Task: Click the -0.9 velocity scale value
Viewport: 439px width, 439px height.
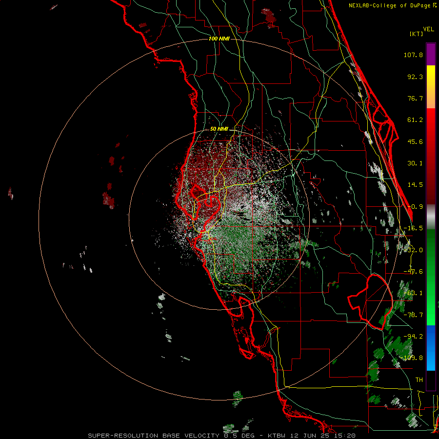Action: coord(415,207)
